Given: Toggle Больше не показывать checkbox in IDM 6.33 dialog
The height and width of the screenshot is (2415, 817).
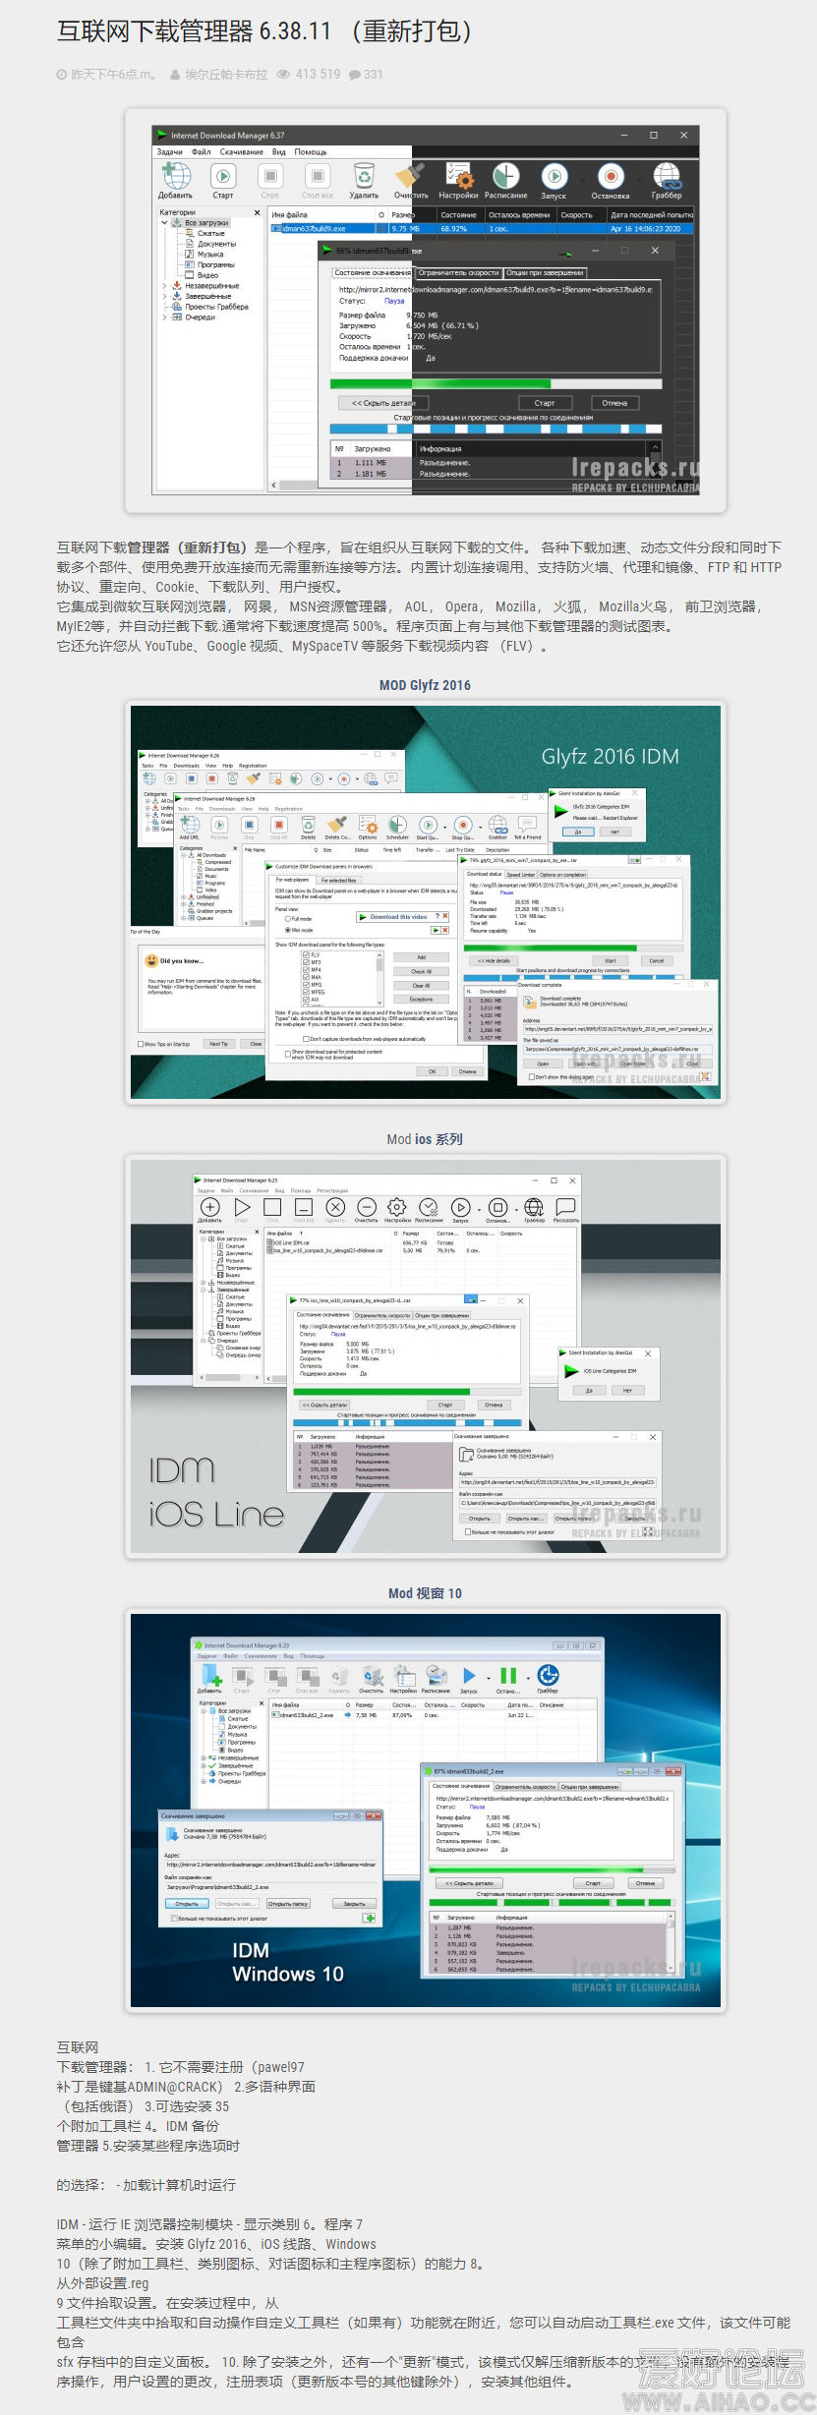Looking at the screenshot, I should [172, 1918].
